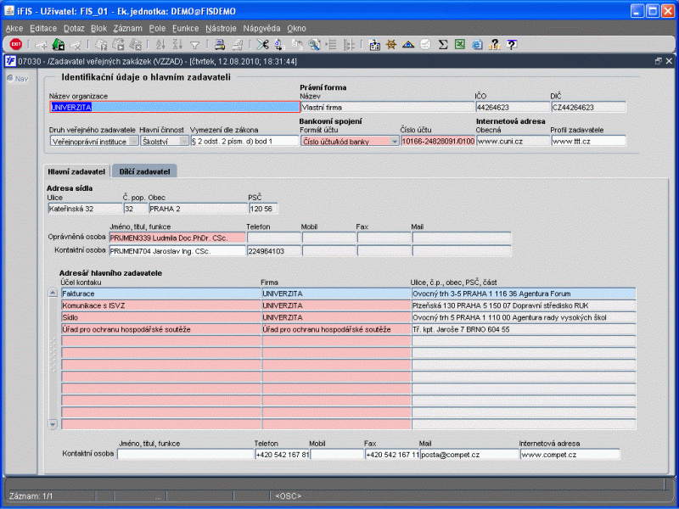
Task: Click the scissors icon in the toolbar
Action: tap(262, 44)
